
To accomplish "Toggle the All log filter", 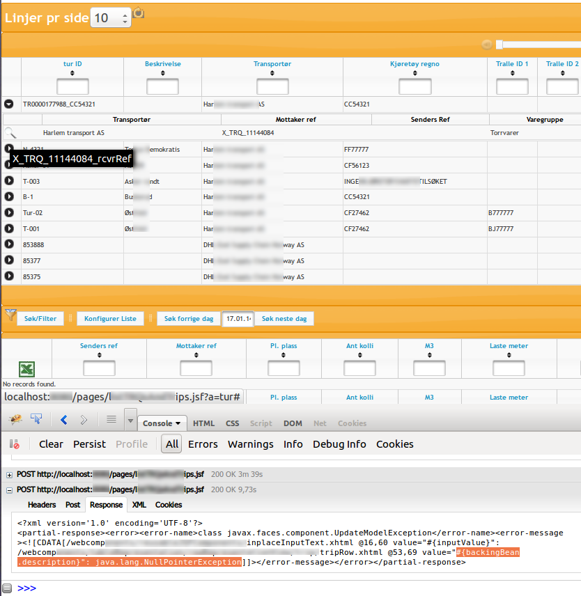I will click(171, 444).
